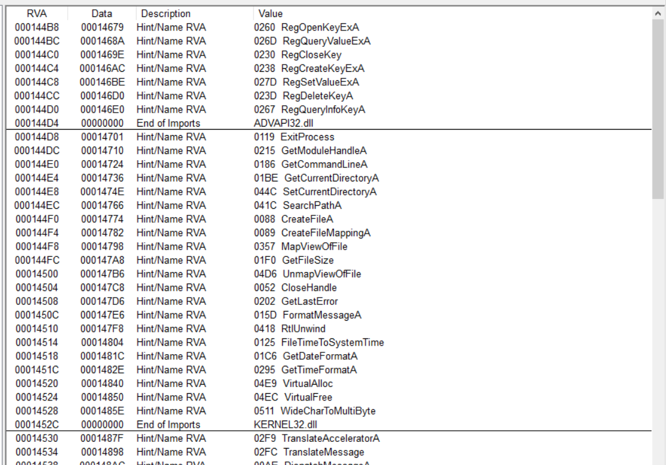Click the vertical scrollbar thumb
Screen dimensions: 666x465
[658, 108]
